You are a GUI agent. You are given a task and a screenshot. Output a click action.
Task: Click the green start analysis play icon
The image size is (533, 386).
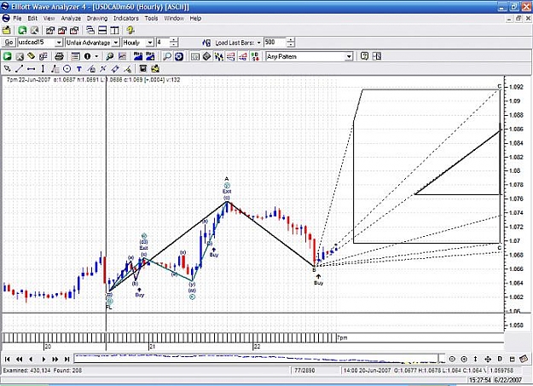[x=8, y=56]
